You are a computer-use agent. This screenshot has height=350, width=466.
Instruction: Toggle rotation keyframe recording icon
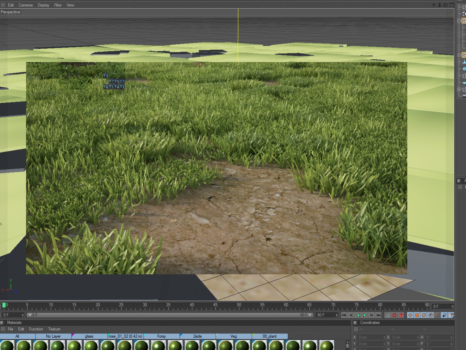pyautogui.click(x=424, y=315)
